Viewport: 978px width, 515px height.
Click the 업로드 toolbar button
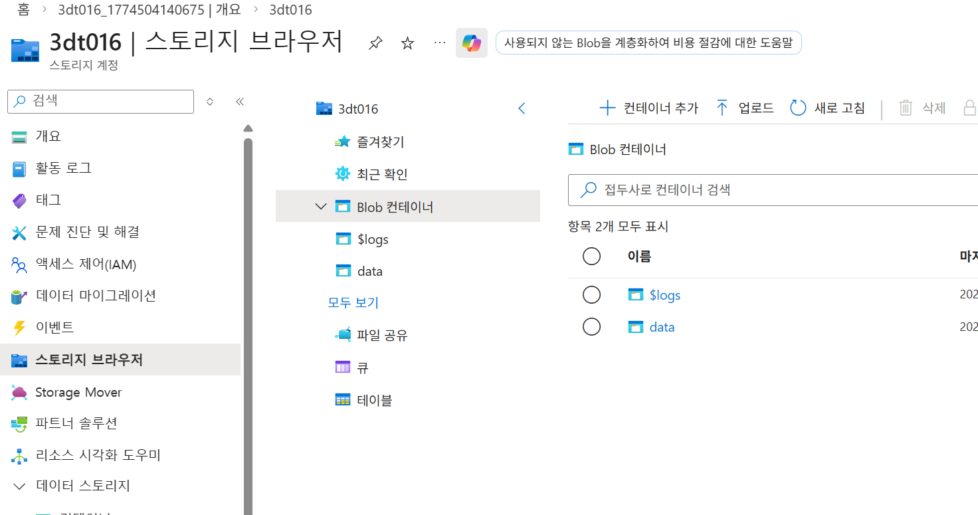[x=745, y=108]
